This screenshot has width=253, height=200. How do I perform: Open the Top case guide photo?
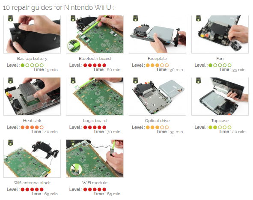[220, 96]
